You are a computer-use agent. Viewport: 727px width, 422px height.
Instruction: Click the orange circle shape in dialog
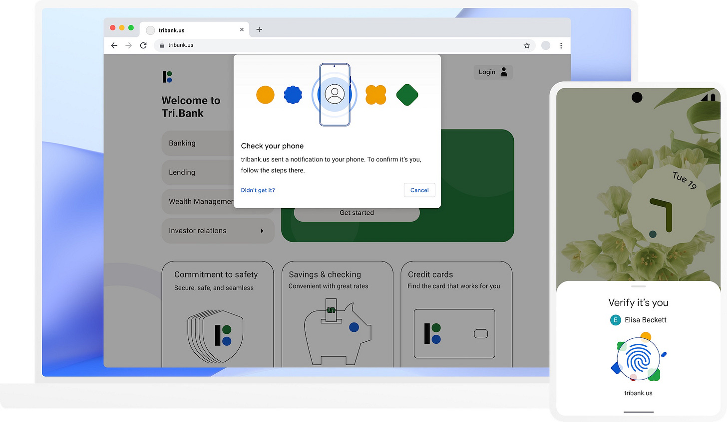[x=265, y=95]
